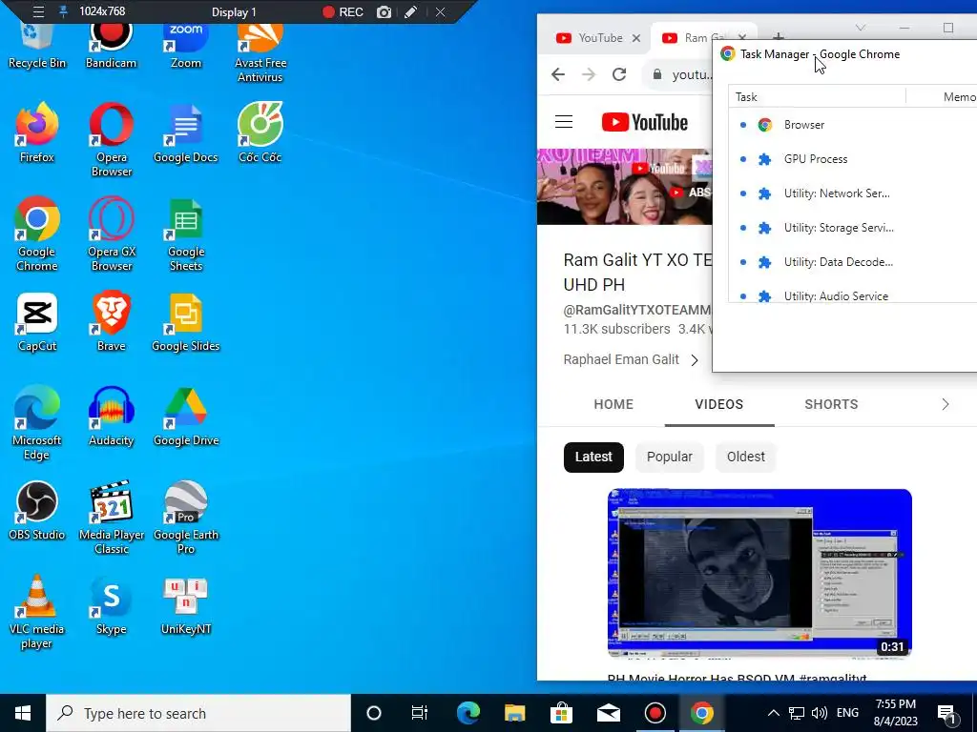This screenshot has width=977, height=732.
Task: Reload the YouTube page in Chrome
Action: click(618, 74)
